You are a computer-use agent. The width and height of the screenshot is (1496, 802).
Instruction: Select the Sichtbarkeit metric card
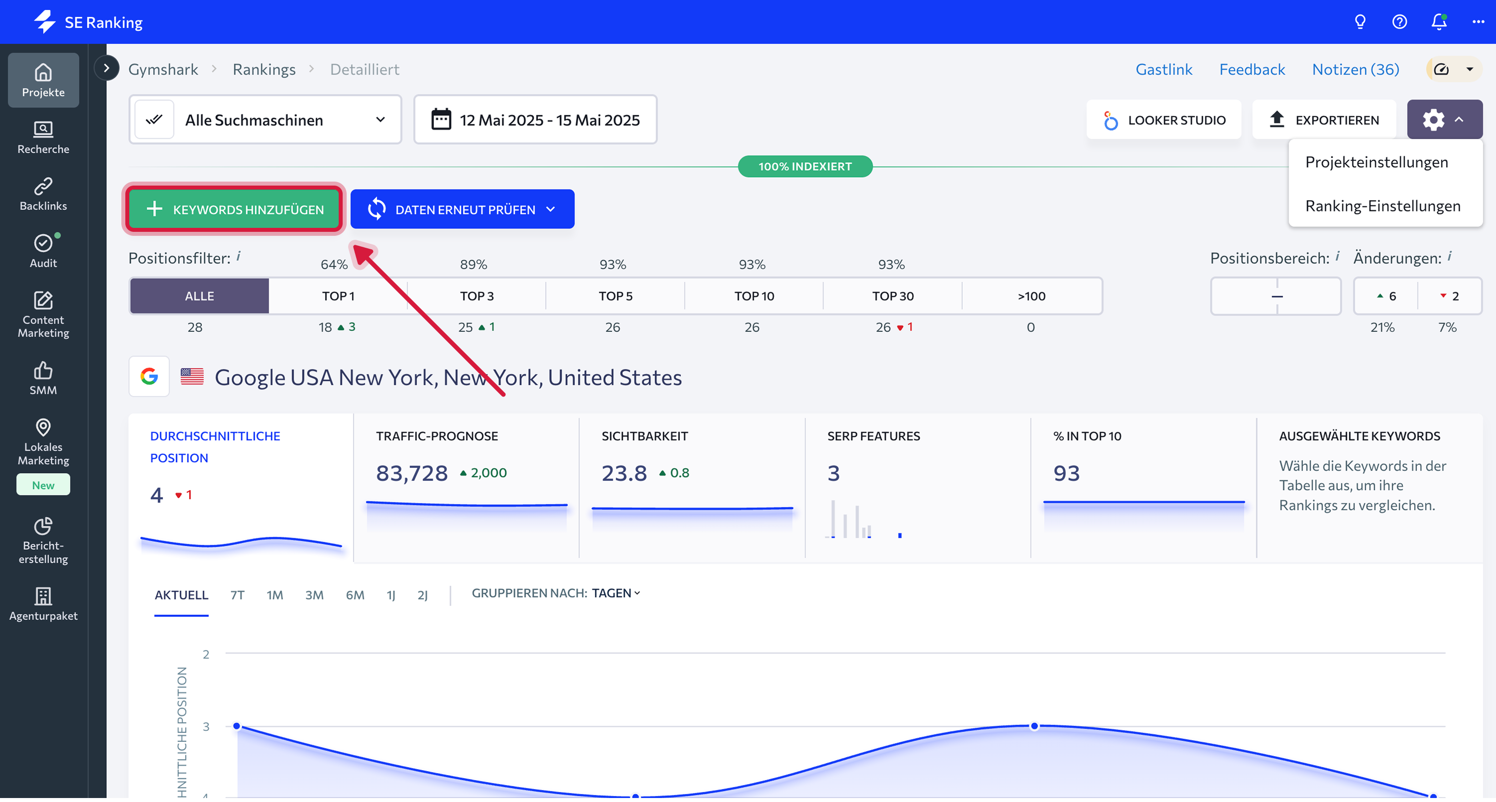[x=692, y=489]
